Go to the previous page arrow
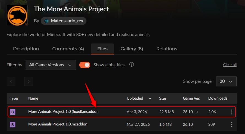Screen dimensions: 245x134 coord(11,81)
